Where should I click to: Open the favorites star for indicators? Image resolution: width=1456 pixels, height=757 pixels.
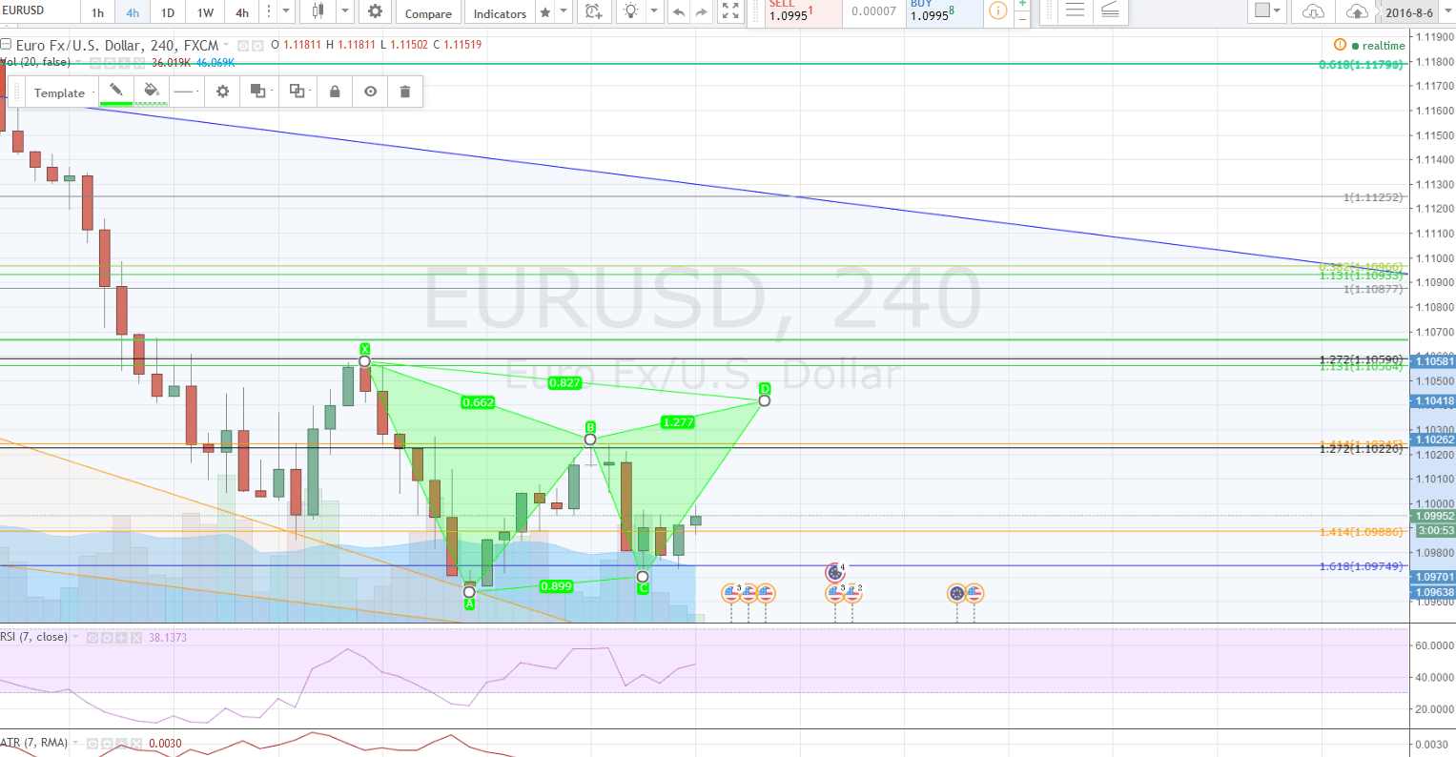(x=544, y=12)
